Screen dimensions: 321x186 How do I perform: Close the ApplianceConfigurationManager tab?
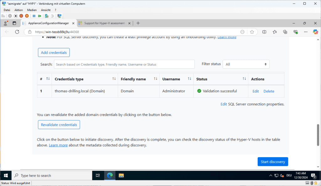click(73, 23)
